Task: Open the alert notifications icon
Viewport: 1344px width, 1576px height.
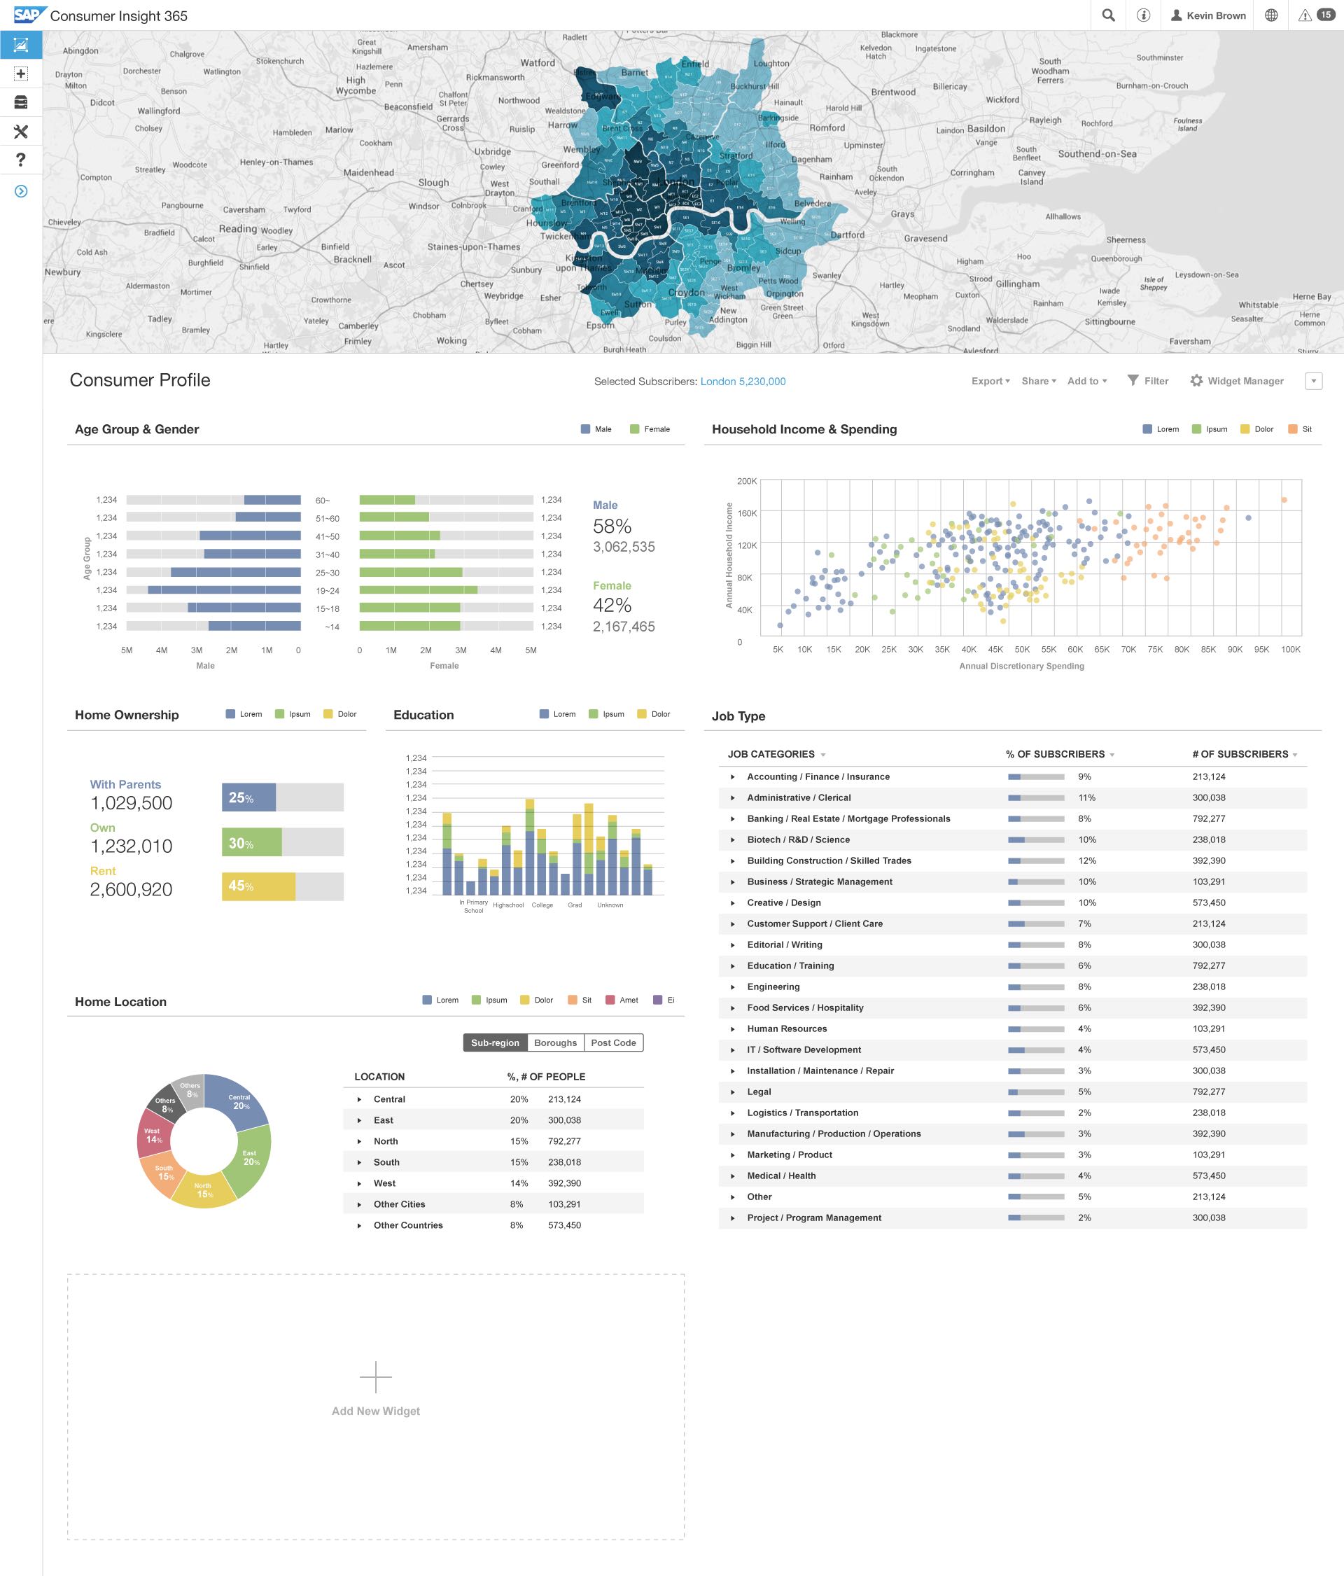Action: point(1305,15)
